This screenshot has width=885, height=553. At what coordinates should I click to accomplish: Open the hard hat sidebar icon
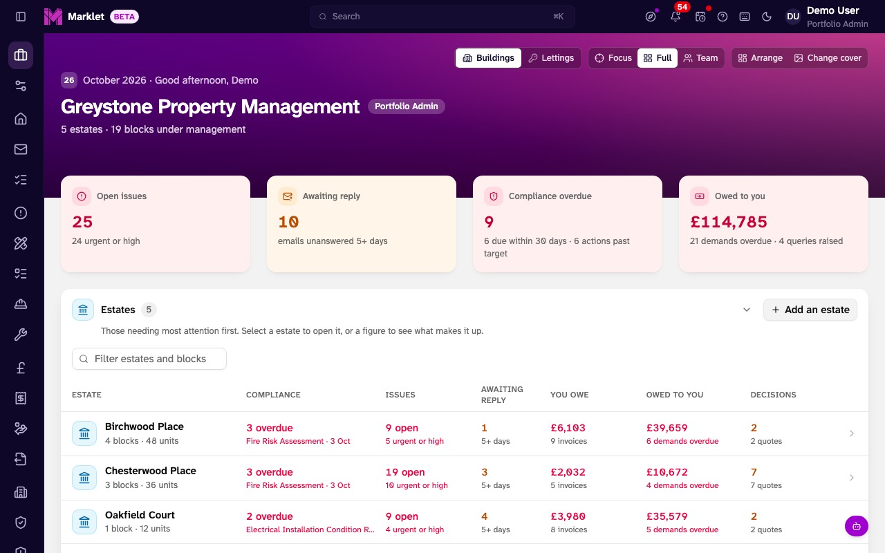[x=21, y=304]
